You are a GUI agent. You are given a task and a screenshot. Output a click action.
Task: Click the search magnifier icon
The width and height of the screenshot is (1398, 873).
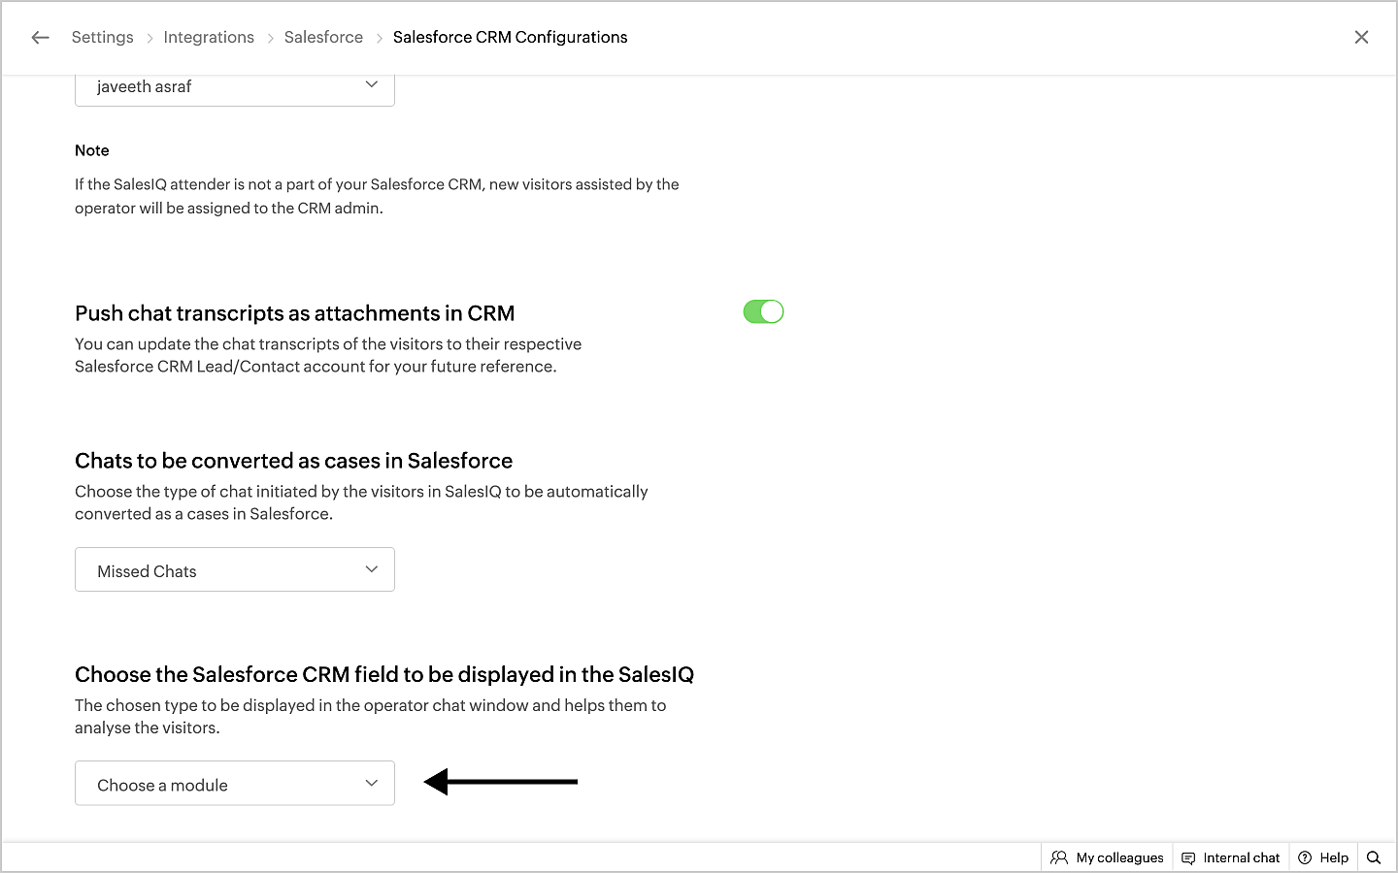(x=1374, y=857)
